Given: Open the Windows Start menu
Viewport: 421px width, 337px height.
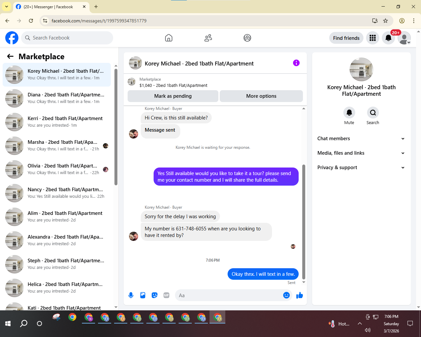Looking at the screenshot, I should [8, 324].
